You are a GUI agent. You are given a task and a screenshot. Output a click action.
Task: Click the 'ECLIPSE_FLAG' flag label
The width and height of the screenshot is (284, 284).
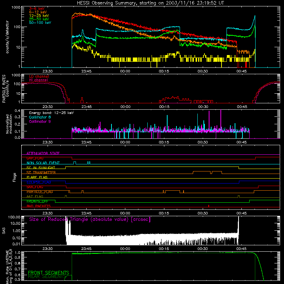tap(39, 182)
